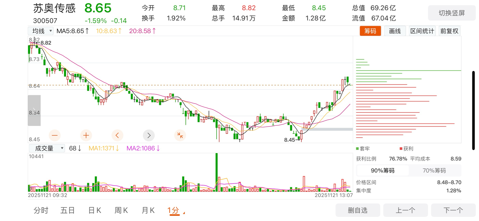479x221 pixels.
Task: Open the 成交量 indicator dropdown
Action: coord(47,148)
